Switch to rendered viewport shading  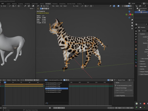(x=131, y=6)
